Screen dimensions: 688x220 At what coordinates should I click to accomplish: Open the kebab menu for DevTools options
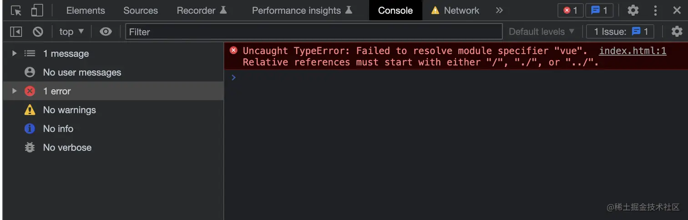point(655,10)
